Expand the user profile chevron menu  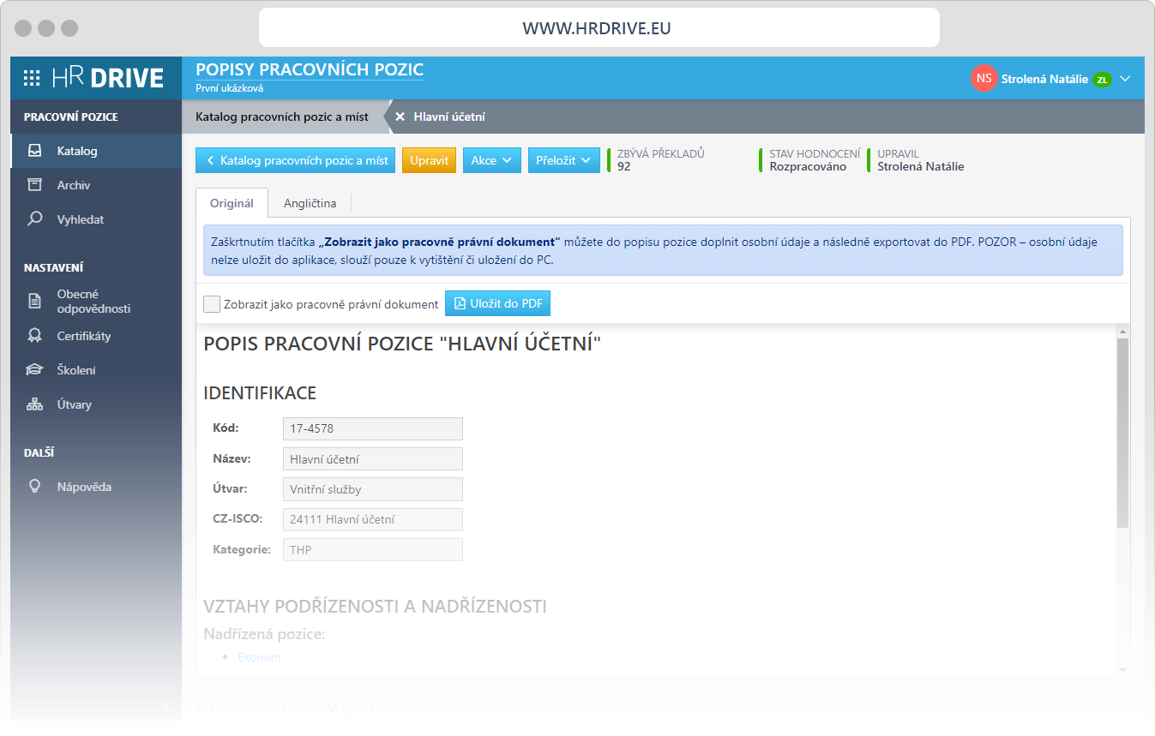[1126, 78]
